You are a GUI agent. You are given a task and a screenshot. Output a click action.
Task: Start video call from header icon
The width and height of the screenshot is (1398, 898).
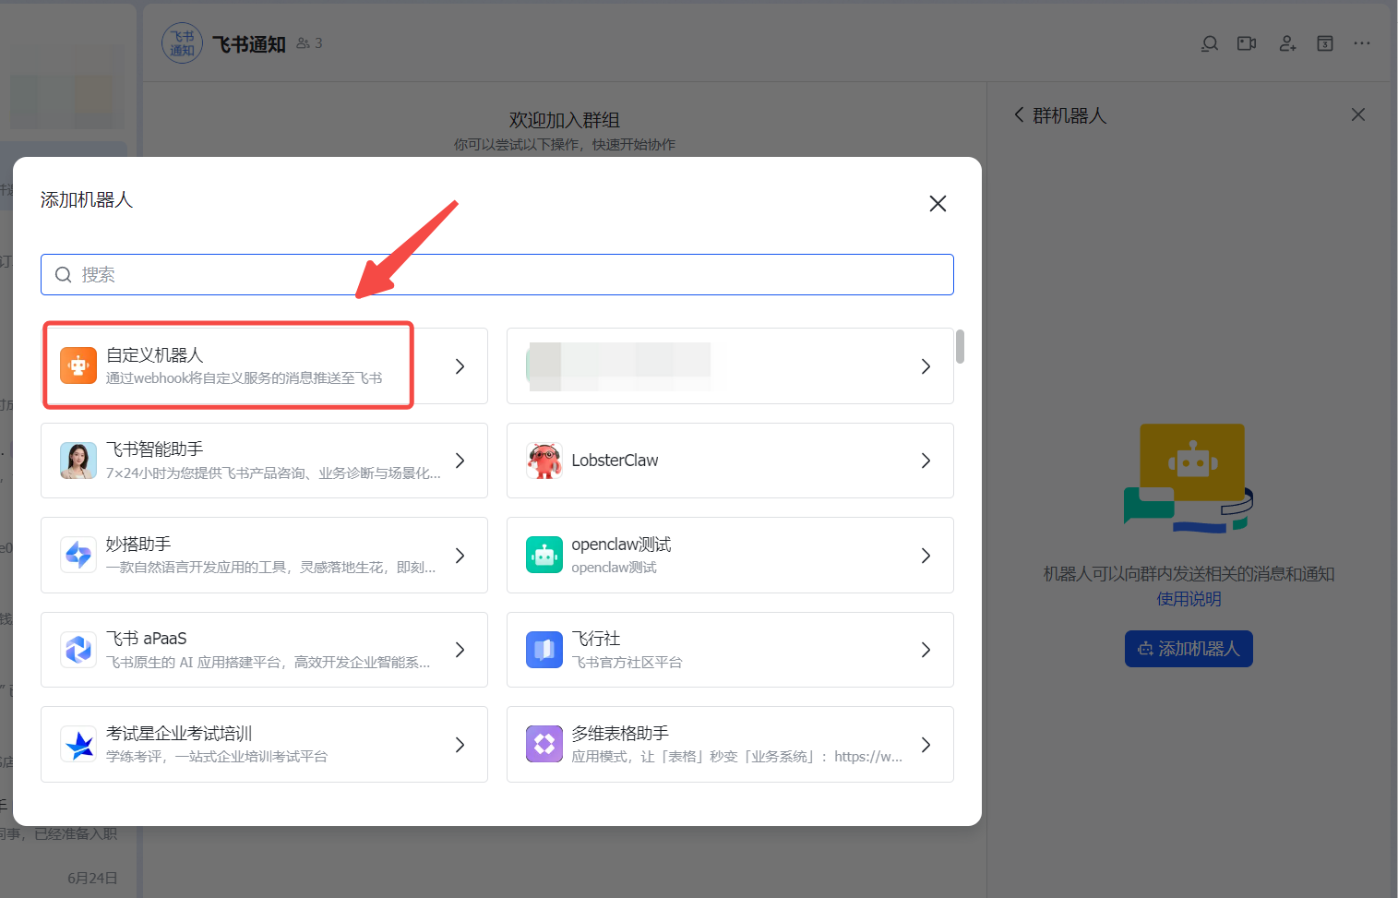[x=1247, y=43]
